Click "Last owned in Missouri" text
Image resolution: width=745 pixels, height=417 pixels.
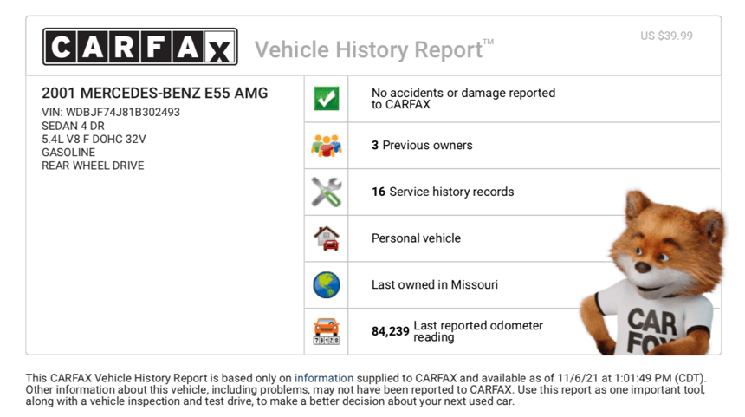coord(435,285)
